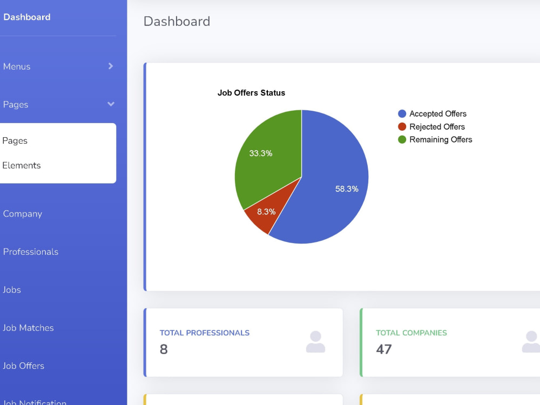Expand the Menus chevron arrow
The height and width of the screenshot is (405, 540).
[x=111, y=66]
